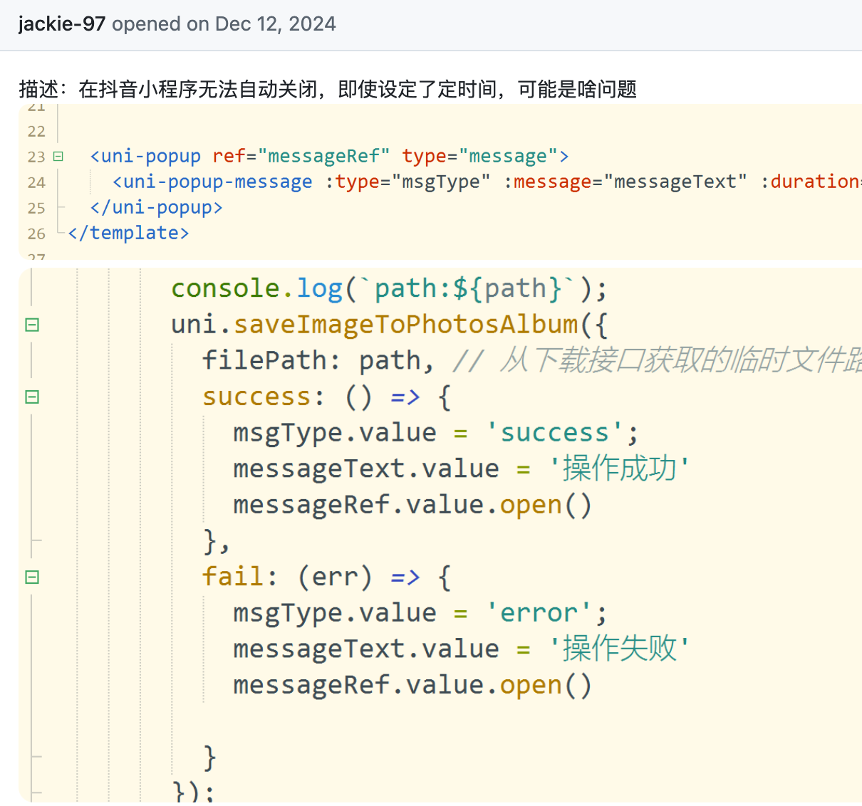Click the ref="messageRef" attribute
The image size is (862, 806).
[x=301, y=157]
